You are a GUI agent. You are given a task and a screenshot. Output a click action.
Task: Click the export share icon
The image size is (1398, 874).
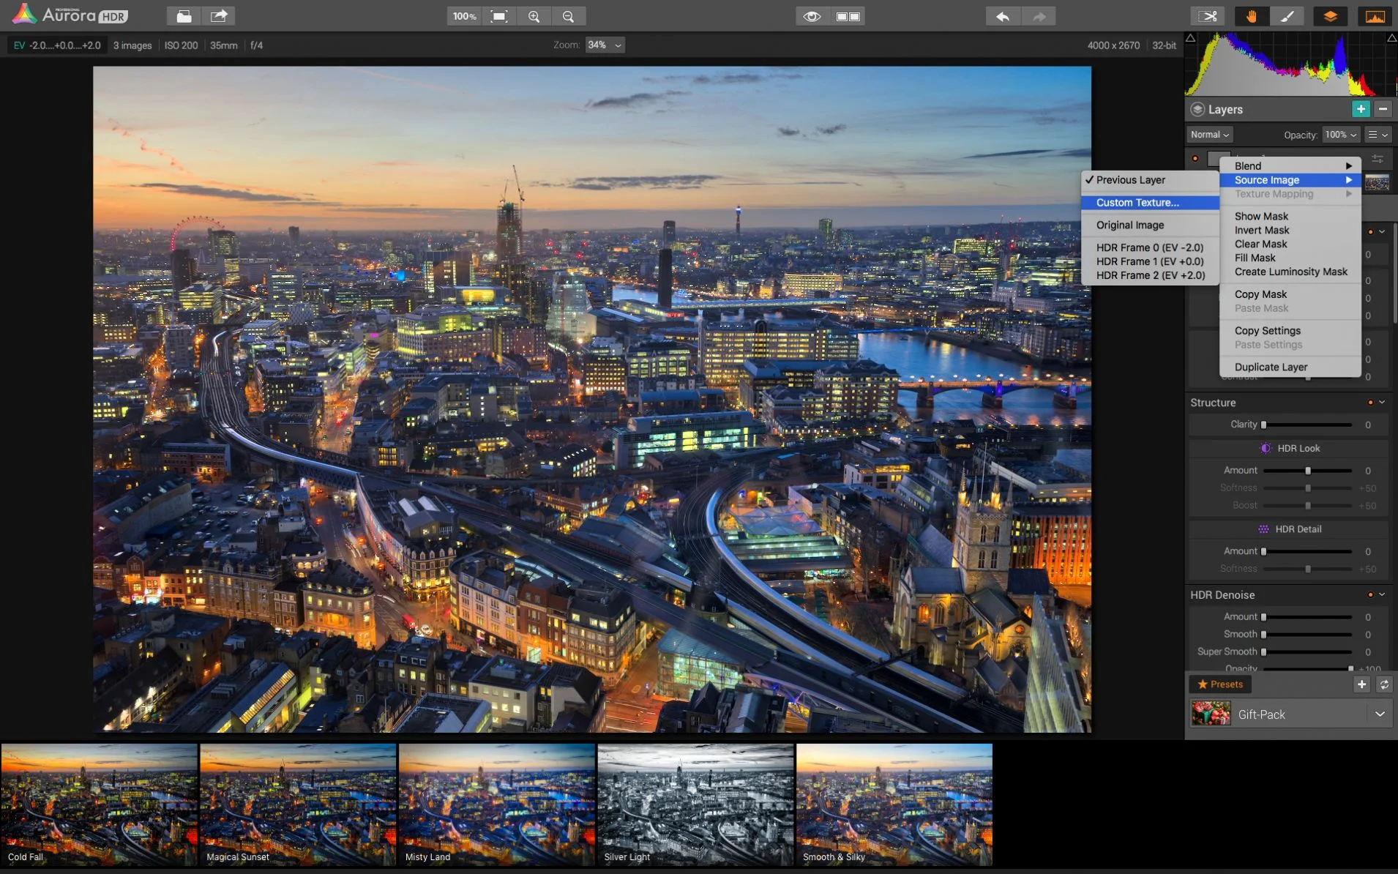coord(218,16)
